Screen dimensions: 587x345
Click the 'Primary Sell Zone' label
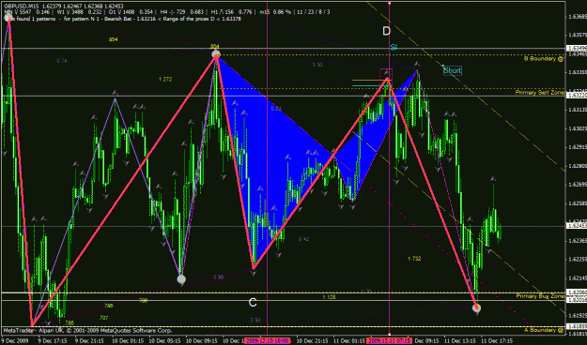click(539, 92)
